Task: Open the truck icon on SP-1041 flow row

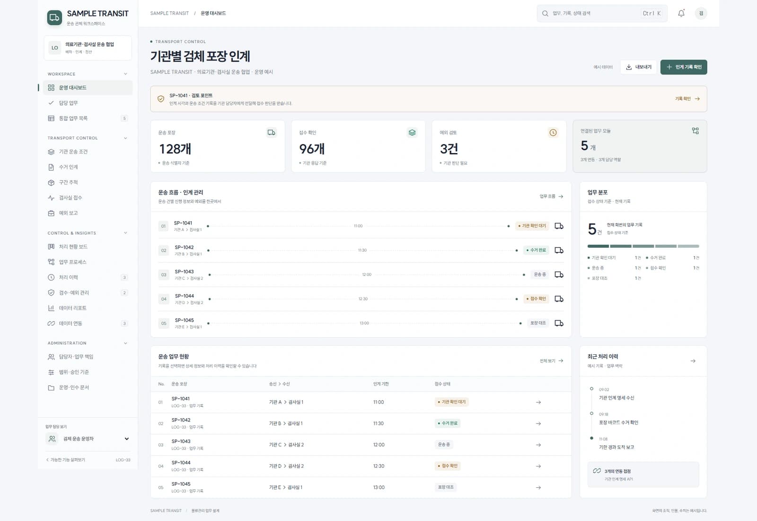Action: [x=559, y=226]
